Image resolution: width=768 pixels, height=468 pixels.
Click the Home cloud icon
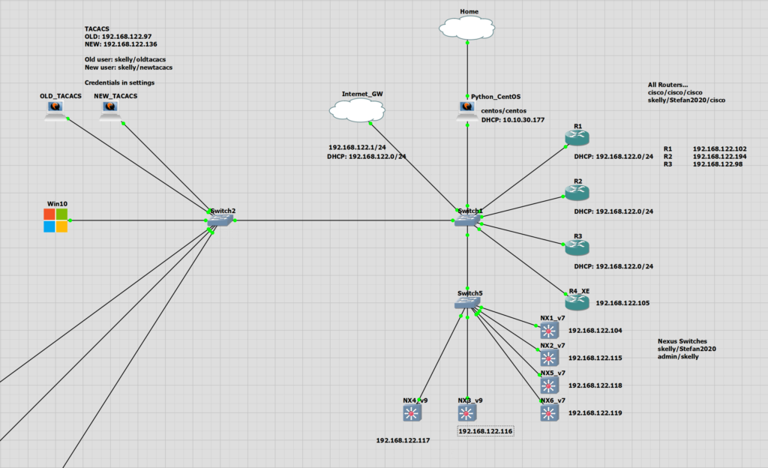pos(467,28)
